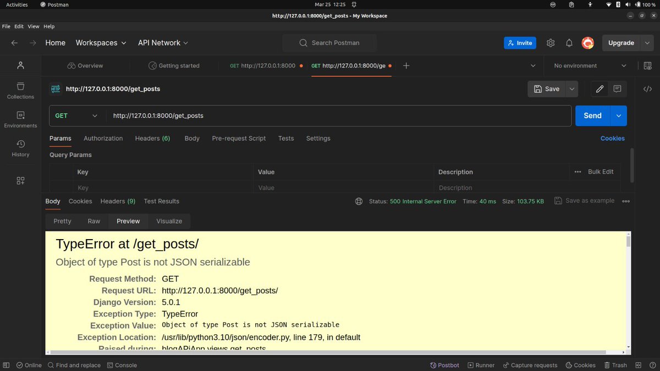Click the Invite button
Viewport: 660px width, 371px height.
[x=520, y=43]
